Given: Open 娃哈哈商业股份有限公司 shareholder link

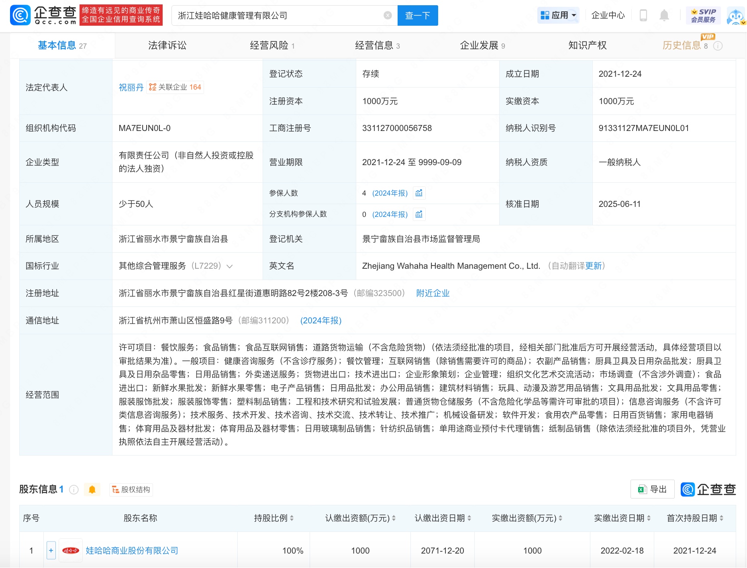Looking at the screenshot, I should tap(132, 550).
